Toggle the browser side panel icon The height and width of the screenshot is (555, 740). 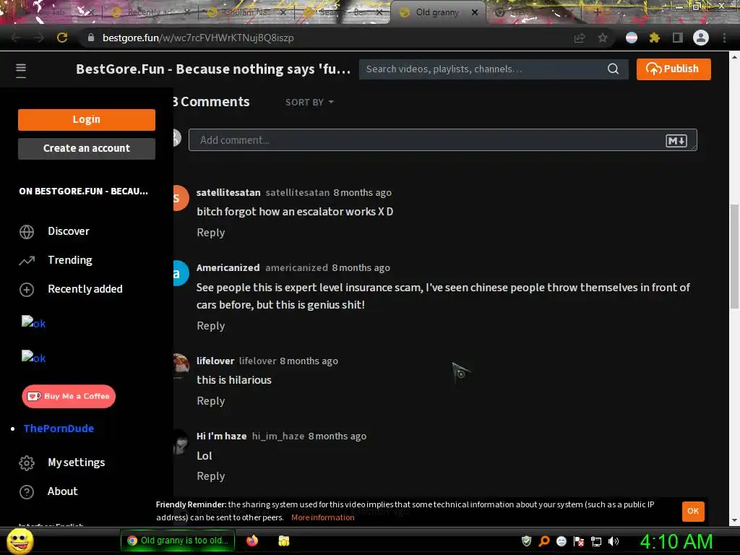(677, 38)
